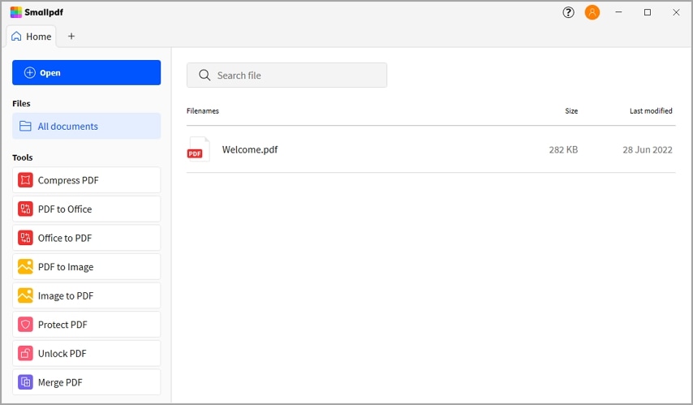Open the orange user account avatar

click(592, 13)
